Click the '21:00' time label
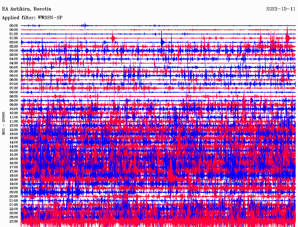This screenshot has width=298, height=227. point(14,201)
